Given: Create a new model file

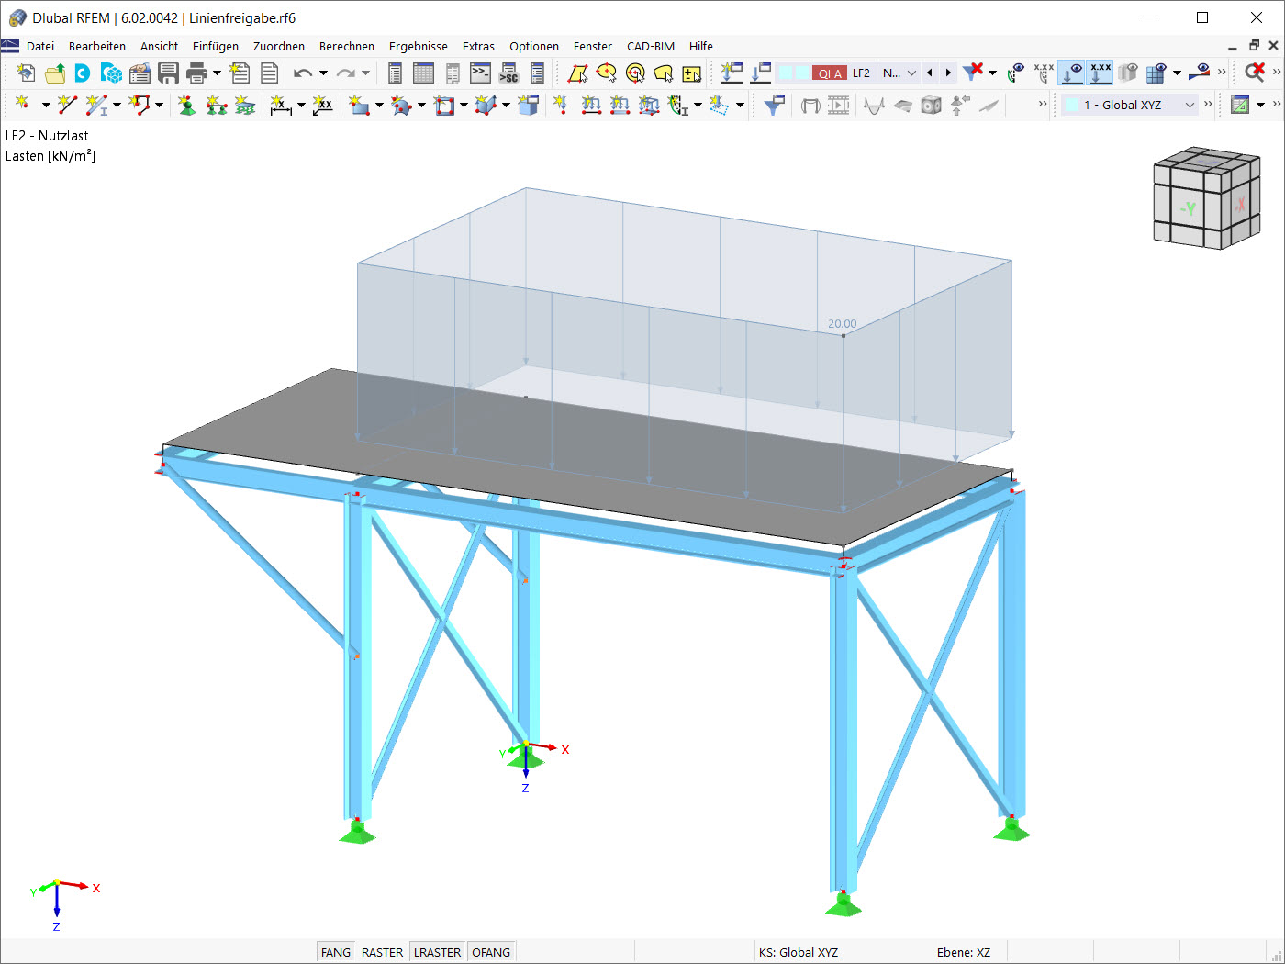Looking at the screenshot, I should (x=26, y=73).
